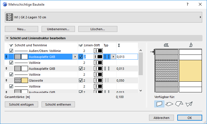Toggle the shell availability icon
This screenshot has height=124, width=207.
[189, 104]
